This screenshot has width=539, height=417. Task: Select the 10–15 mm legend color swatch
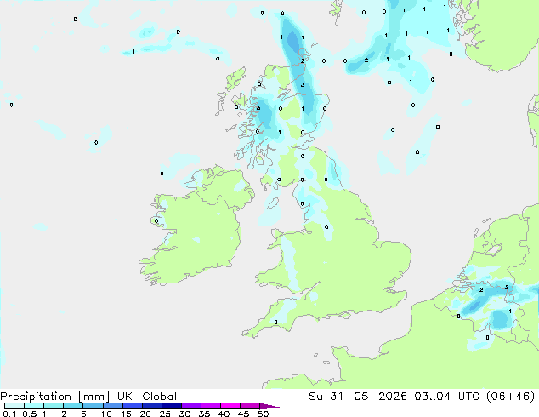[112, 406]
